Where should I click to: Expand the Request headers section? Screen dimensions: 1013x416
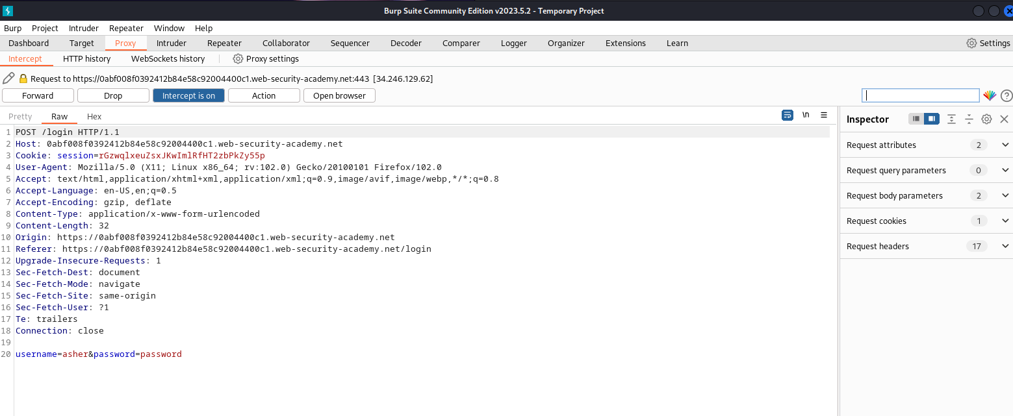click(1005, 246)
